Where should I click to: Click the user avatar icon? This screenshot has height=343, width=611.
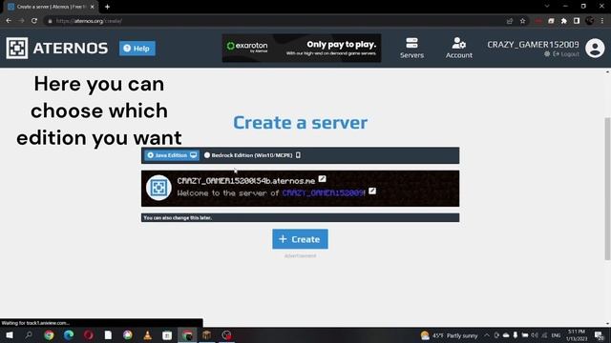point(595,49)
